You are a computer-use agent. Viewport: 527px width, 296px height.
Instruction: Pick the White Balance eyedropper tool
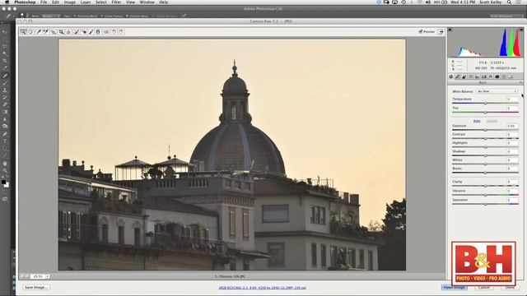tap(39, 32)
